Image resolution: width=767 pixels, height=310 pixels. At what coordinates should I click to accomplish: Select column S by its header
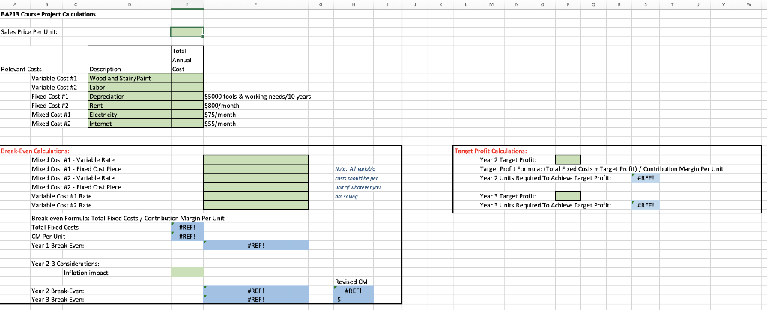pos(646,4)
